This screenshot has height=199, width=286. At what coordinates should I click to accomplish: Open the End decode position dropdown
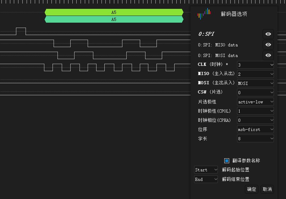(x=206, y=179)
